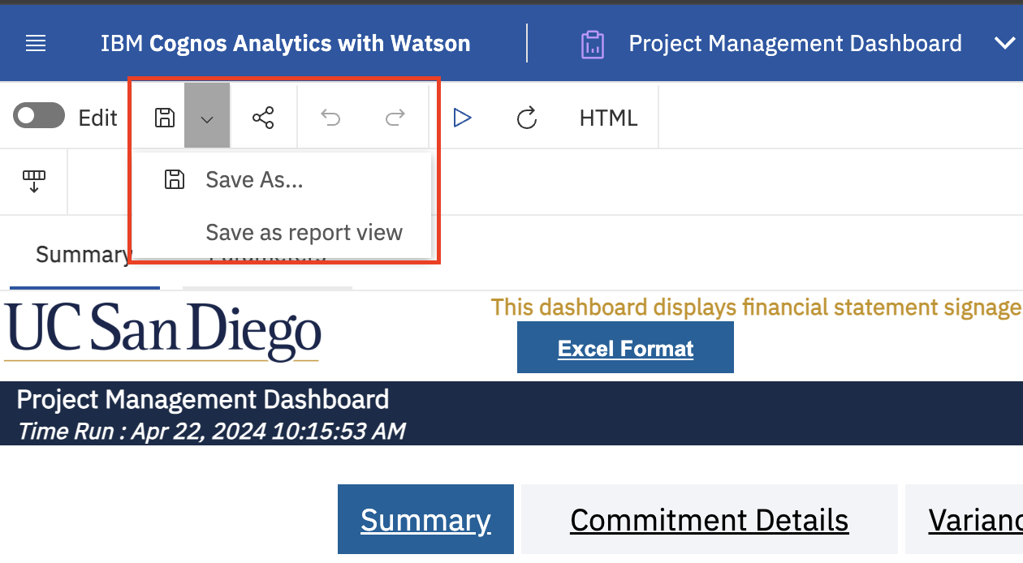Click the Excel Format button
The image size is (1023, 563).
coord(625,348)
